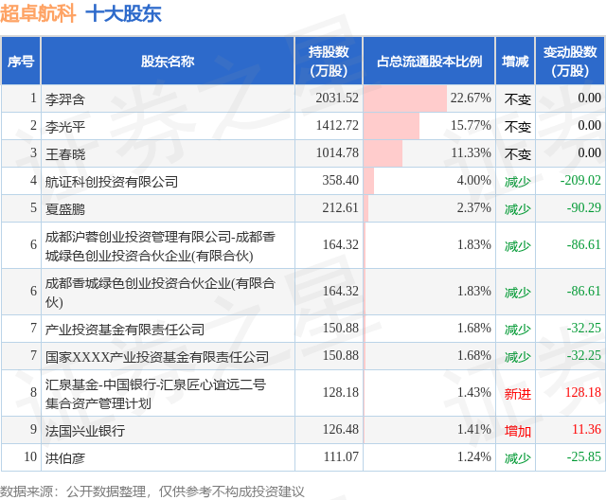This screenshot has height=500, width=606.
Task: Select the 占总流通股本比例 column header
Action: (429, 61)
